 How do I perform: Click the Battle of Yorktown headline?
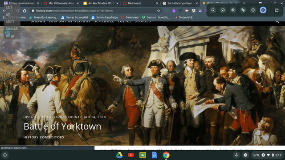62,126
